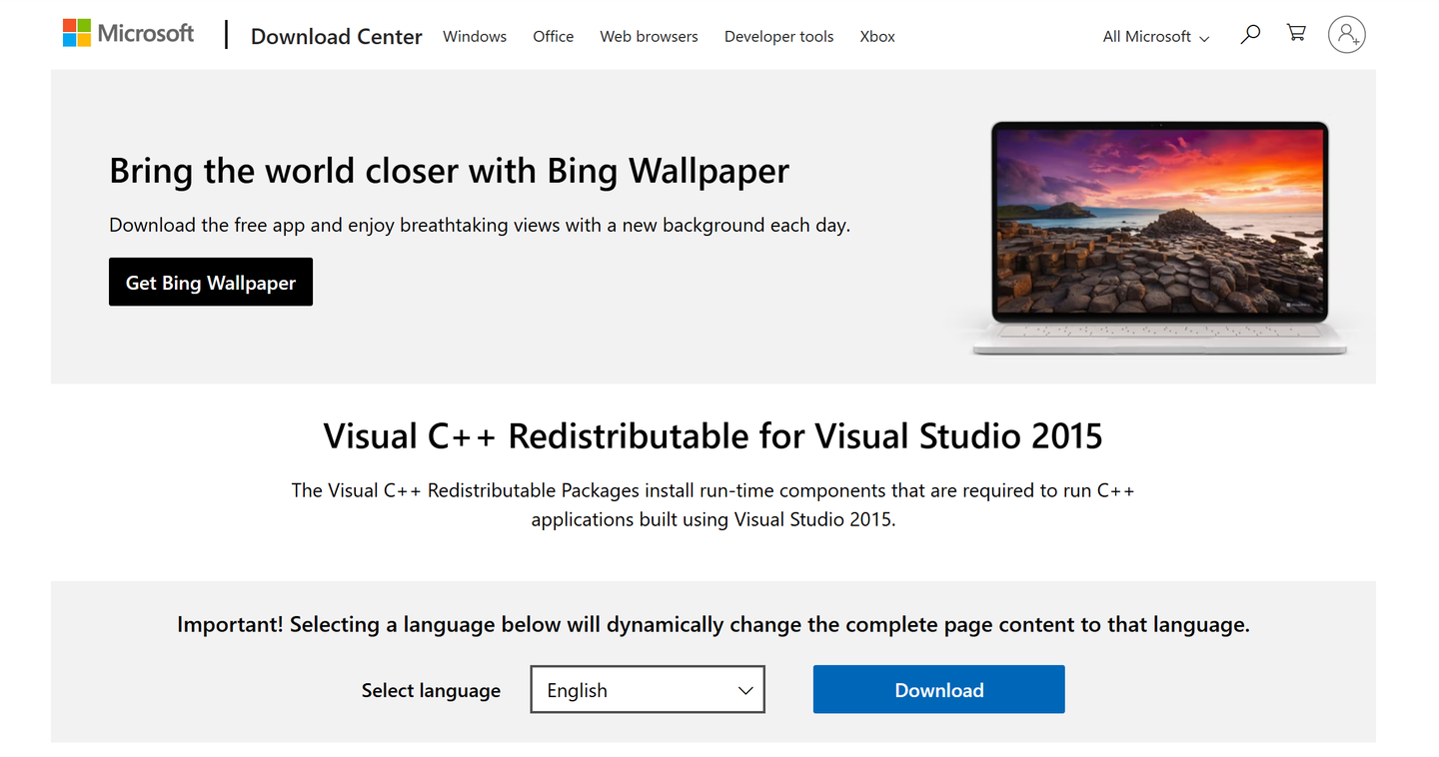The width and height of the screenshot is (1439, 757).
Task: Go to Web browsers section
Action: tap(650, 36)
